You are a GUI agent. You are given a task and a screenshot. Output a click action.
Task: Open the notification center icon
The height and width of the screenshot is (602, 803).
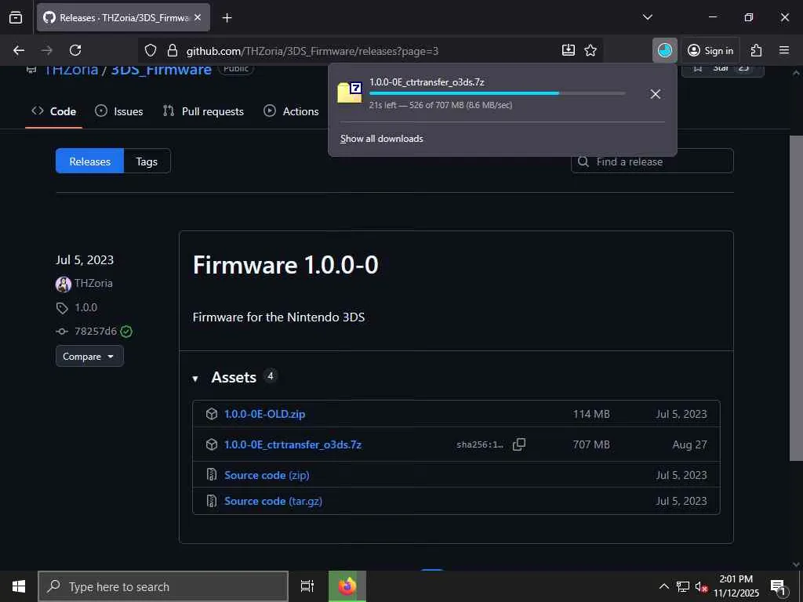(x=778, y=586)
